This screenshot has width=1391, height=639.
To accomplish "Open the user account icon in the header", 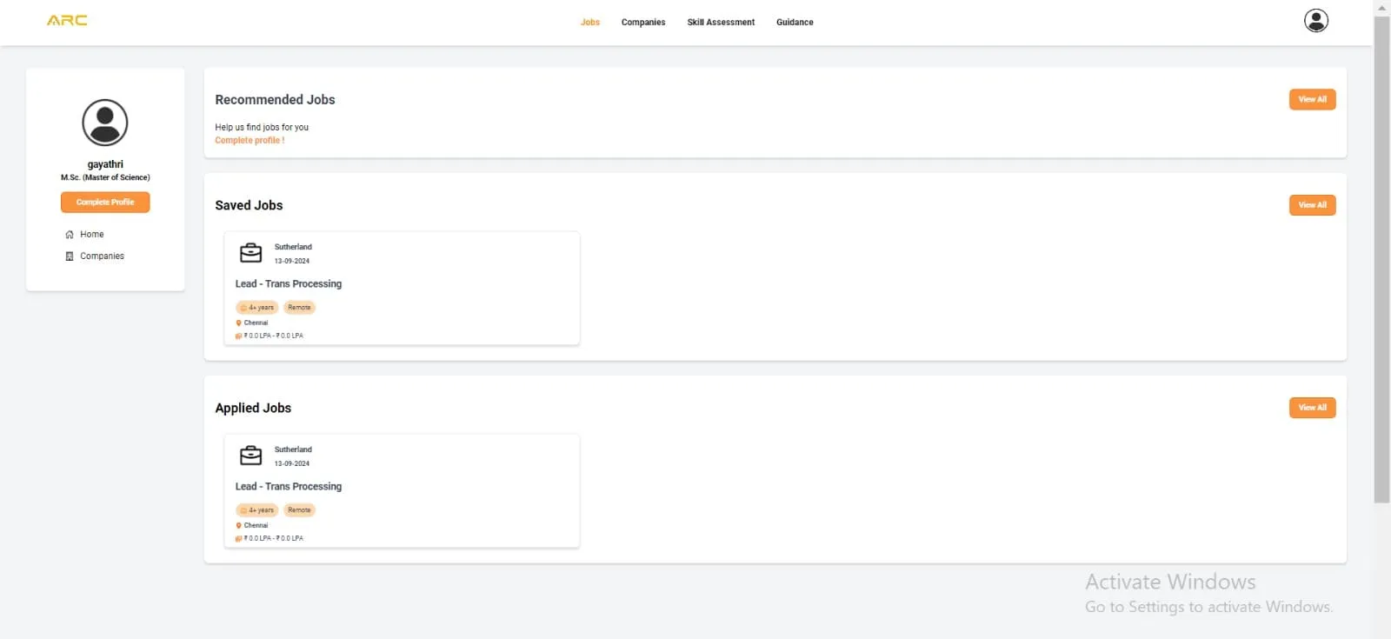I will pos(1316,20).
